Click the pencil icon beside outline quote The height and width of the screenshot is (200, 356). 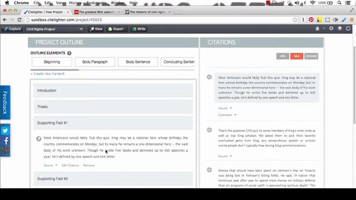(x=39, y=138)
